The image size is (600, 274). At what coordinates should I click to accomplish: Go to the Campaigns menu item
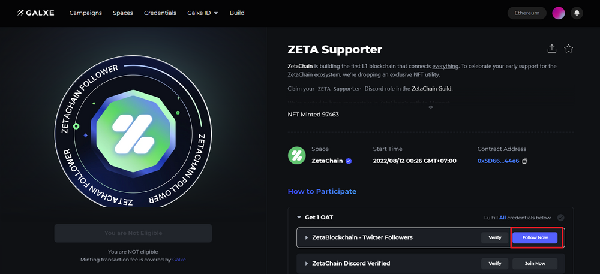[86, 13]
